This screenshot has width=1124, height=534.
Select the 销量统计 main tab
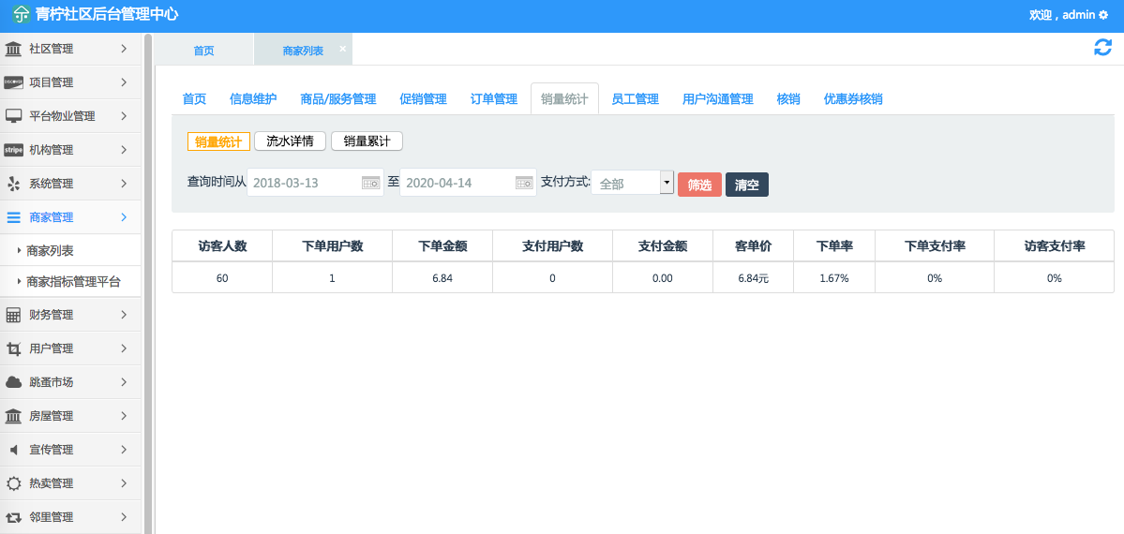click(565, 99)
